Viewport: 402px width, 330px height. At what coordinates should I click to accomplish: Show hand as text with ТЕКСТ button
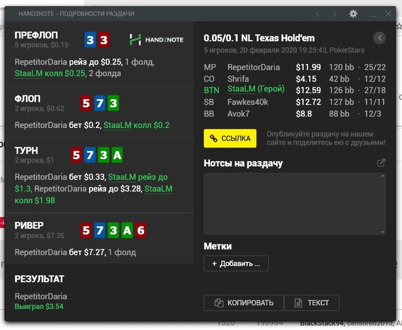tap(312, 303)
